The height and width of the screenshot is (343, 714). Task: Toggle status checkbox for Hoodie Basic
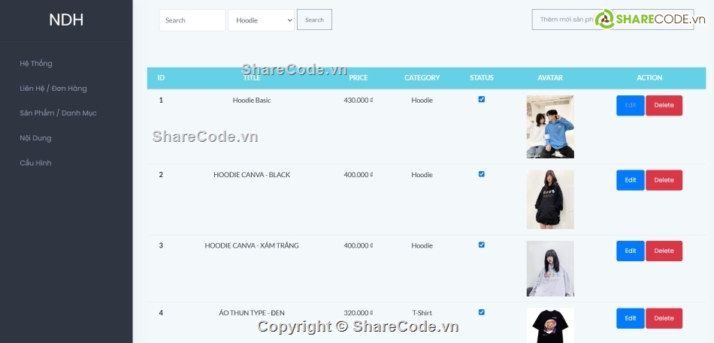coord(482,99)
